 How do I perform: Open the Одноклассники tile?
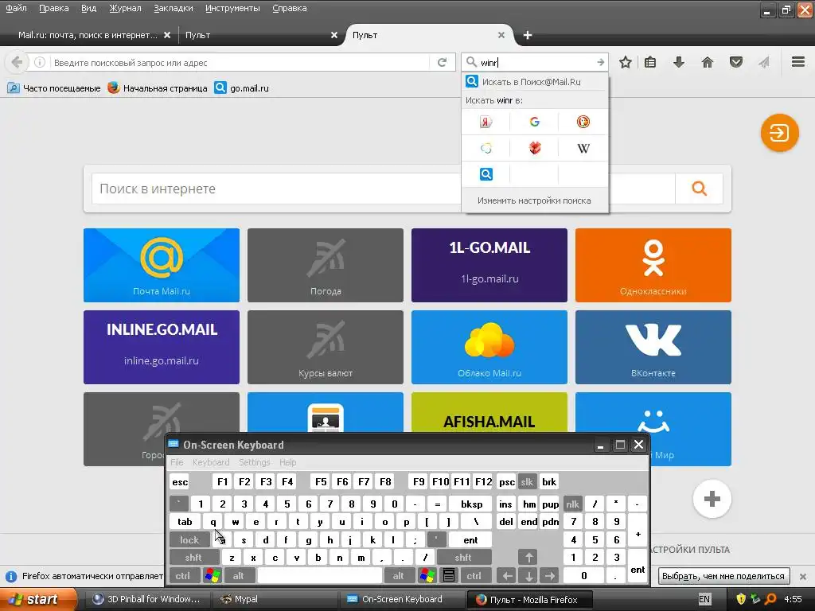pos(653,265)
